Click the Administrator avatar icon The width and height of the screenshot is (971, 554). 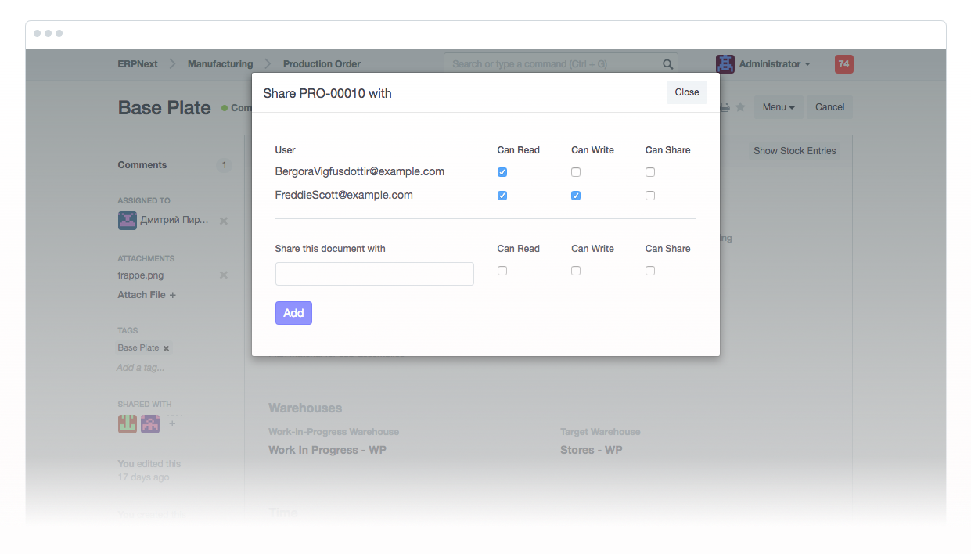coord(725,64)
